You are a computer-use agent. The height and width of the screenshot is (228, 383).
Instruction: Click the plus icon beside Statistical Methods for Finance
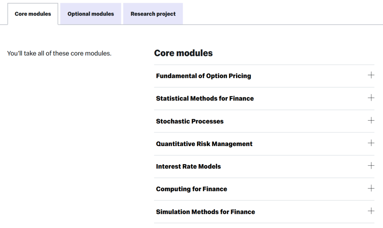coord(371,98)
